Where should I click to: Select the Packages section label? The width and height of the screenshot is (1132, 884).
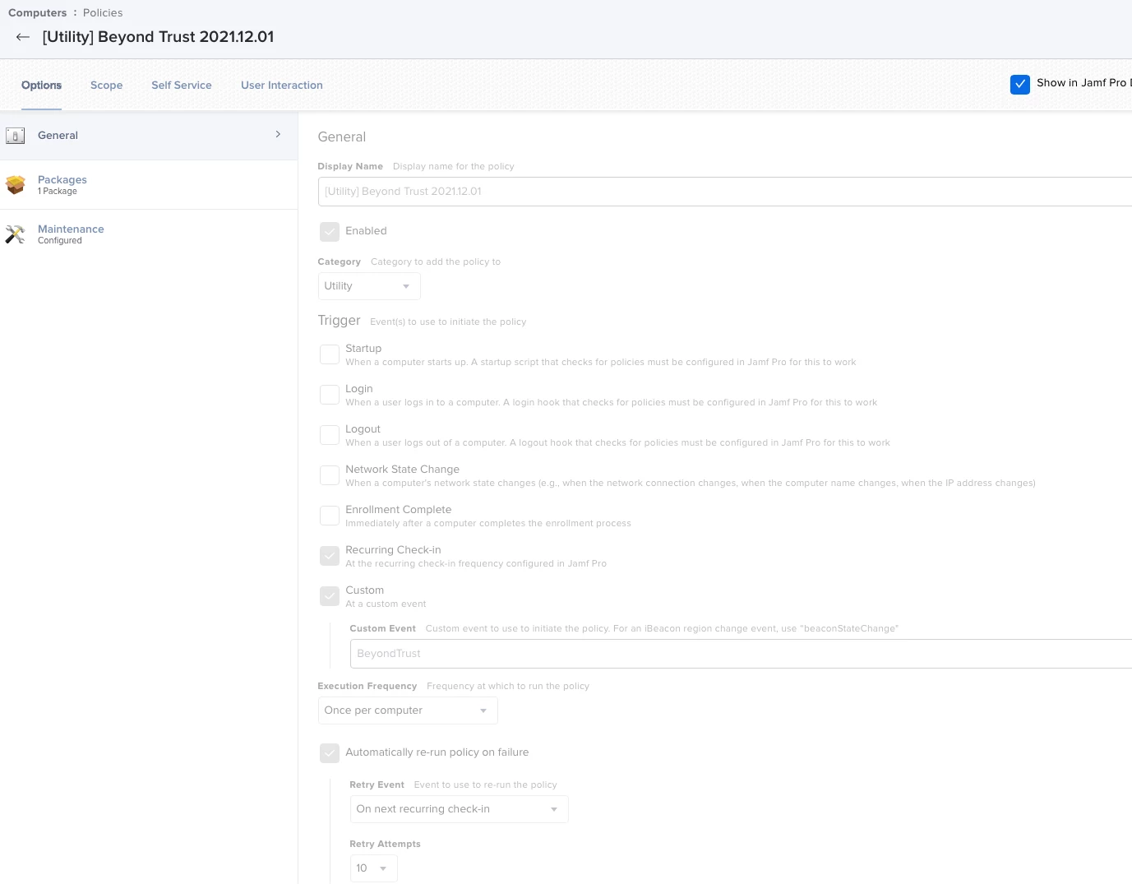pyautogui.click(x=62, y=179)
